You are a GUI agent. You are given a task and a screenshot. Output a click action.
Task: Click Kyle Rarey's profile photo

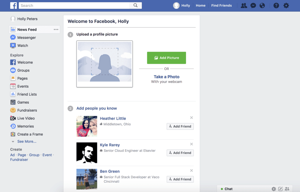pyautogui.click(x=87, y=153)
